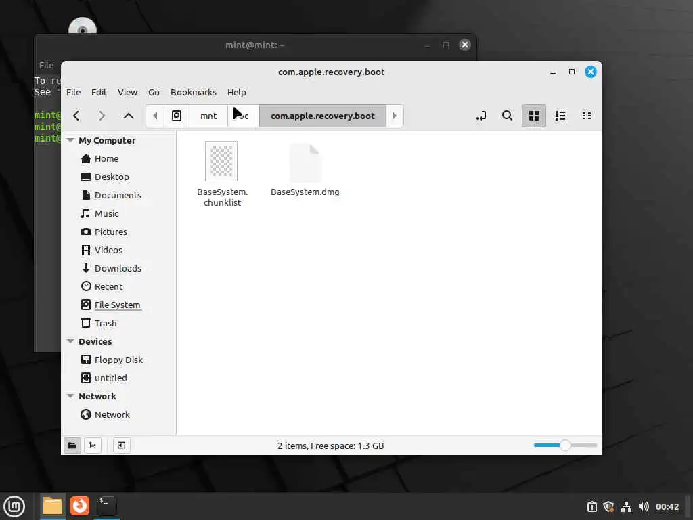Viewport: 693px width, 520px height.
Task: Open the Help menu
Action: click(236, 92)
